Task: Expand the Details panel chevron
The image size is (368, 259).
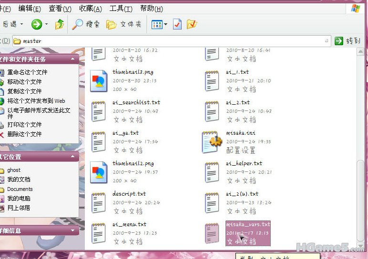Action: (73, 231)
